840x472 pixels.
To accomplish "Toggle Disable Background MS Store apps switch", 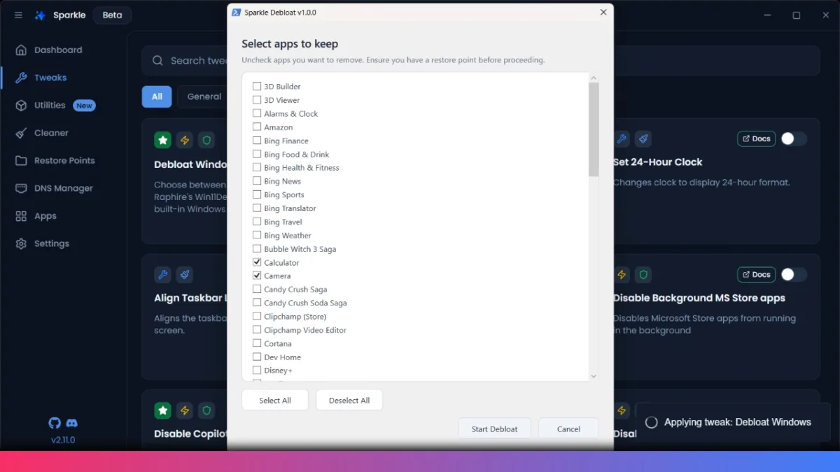I will click(794, 274).
